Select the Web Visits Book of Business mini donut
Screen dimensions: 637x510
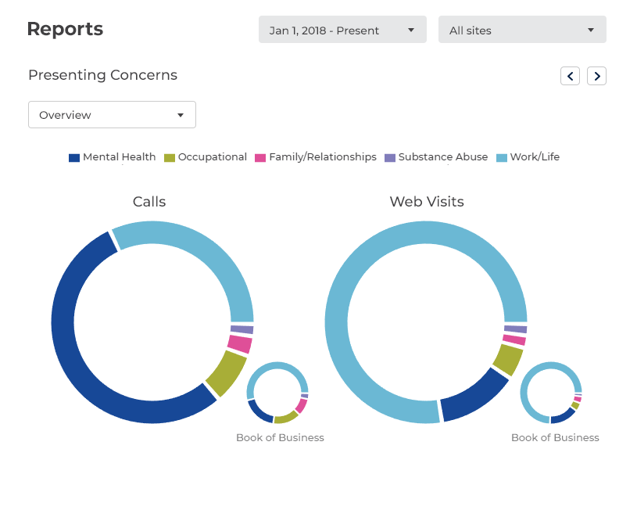pyautogui.click(x=551, y=393)
